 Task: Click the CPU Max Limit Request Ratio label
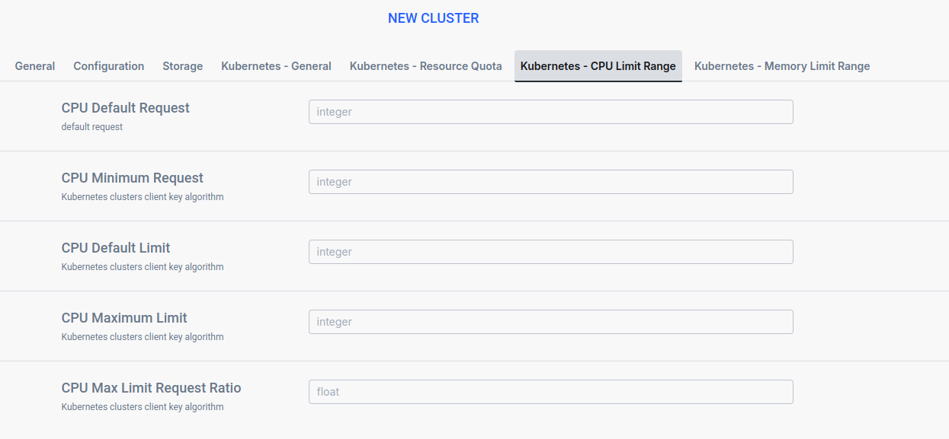pos(151,387)
